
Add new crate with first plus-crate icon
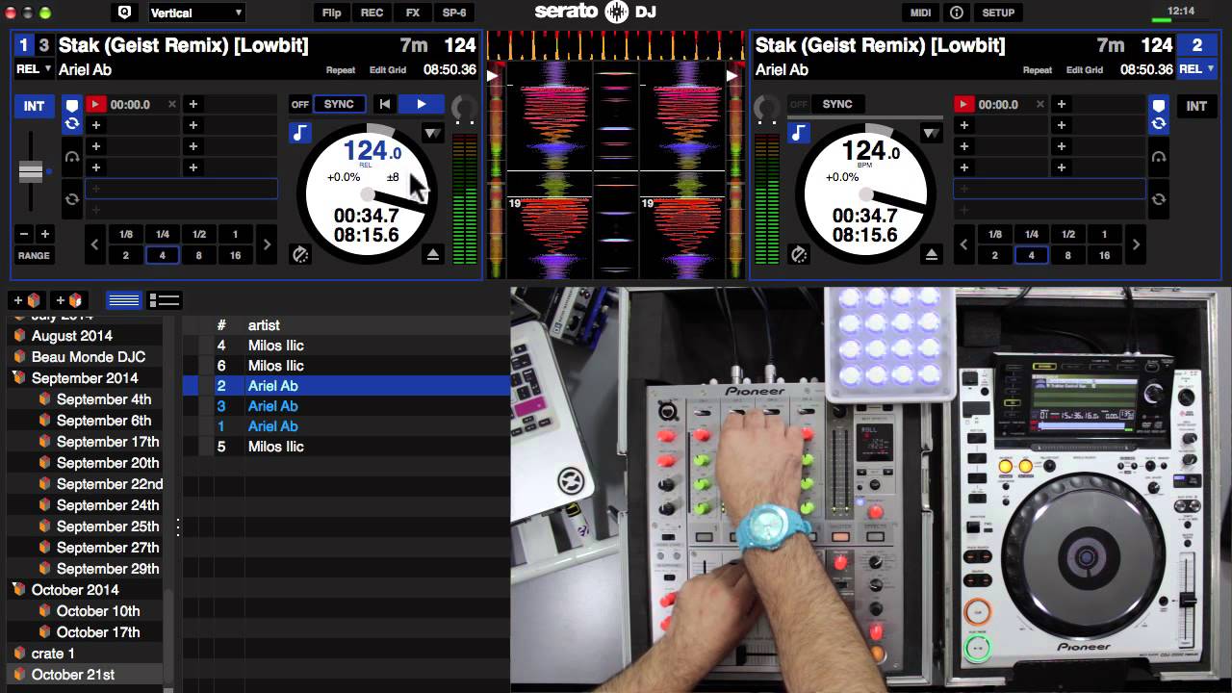pos(27,300)
